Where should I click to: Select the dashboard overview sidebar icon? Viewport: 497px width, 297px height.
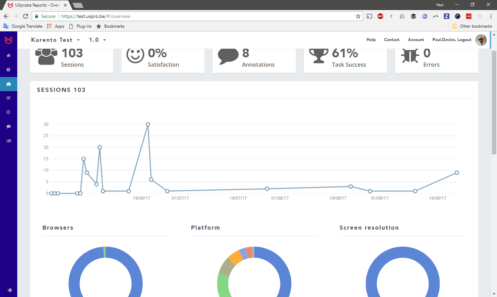tap(9, 84)
